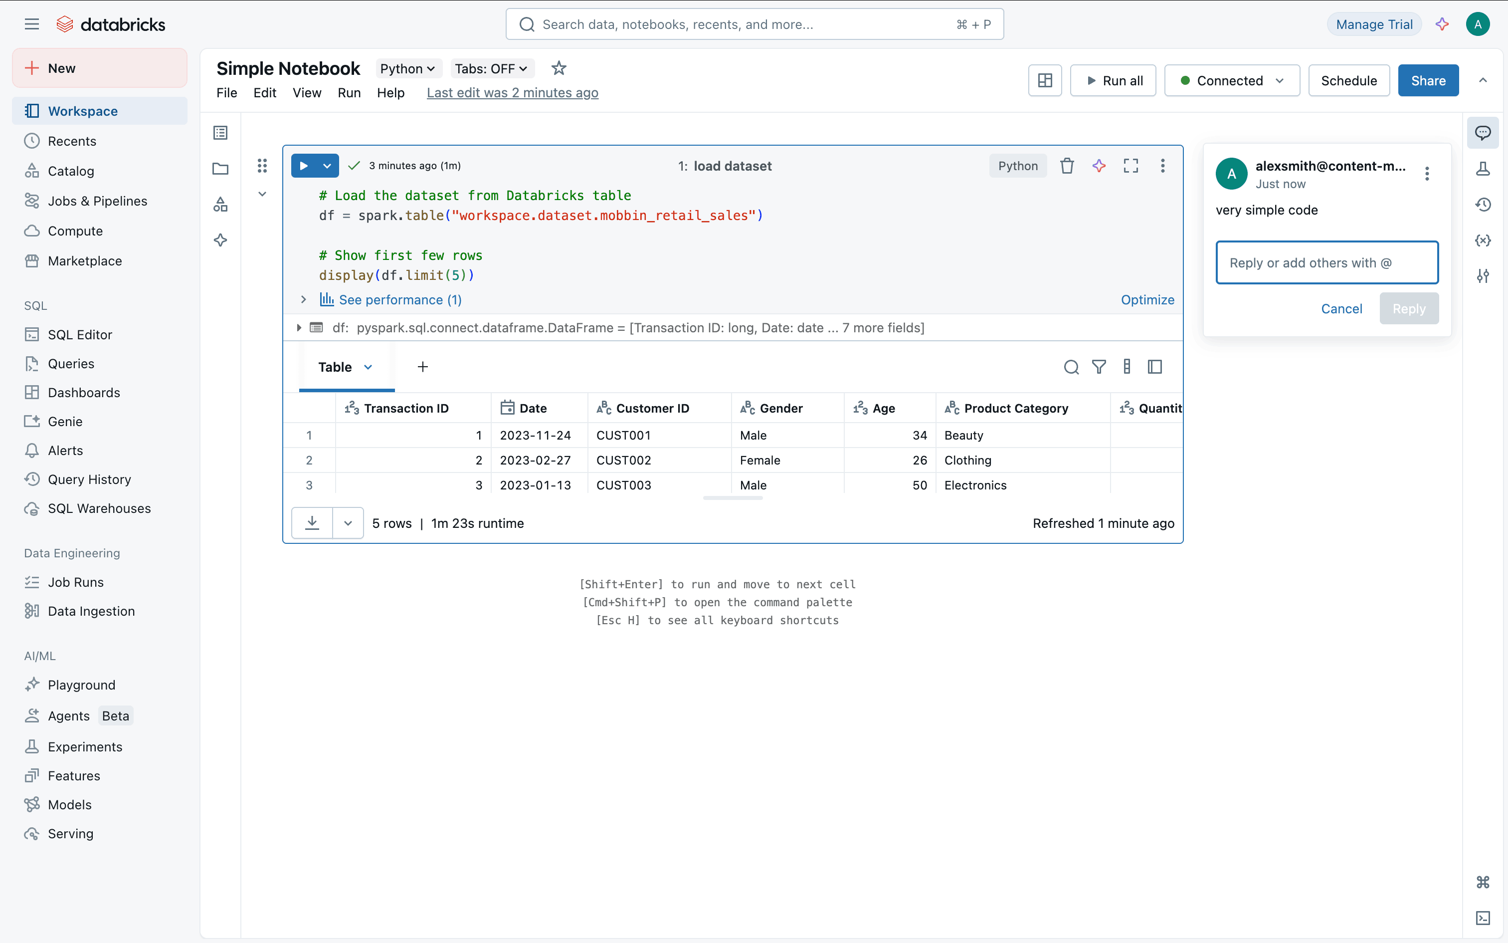
Task: Open the comments panel icon in right sidebar
Action: click(1483, 133)
